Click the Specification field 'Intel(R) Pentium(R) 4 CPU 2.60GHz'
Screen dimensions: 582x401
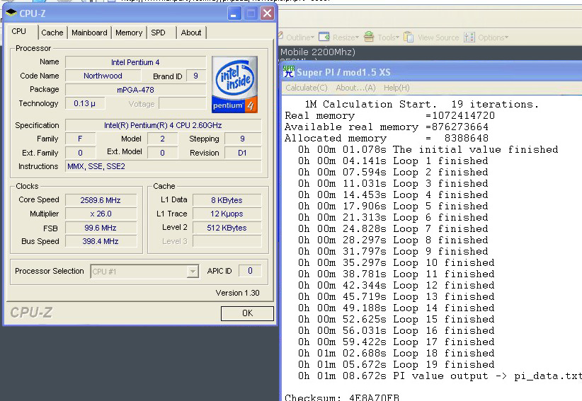tap(163, 125)
